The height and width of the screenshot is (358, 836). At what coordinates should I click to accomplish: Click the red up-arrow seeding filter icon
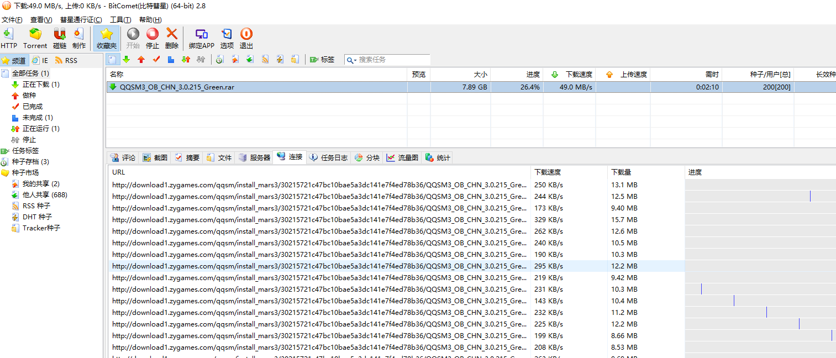141,59
